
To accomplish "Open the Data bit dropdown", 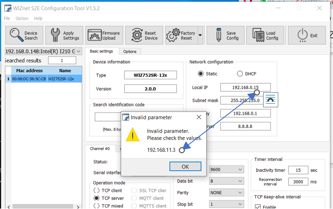I will [226, 181].
